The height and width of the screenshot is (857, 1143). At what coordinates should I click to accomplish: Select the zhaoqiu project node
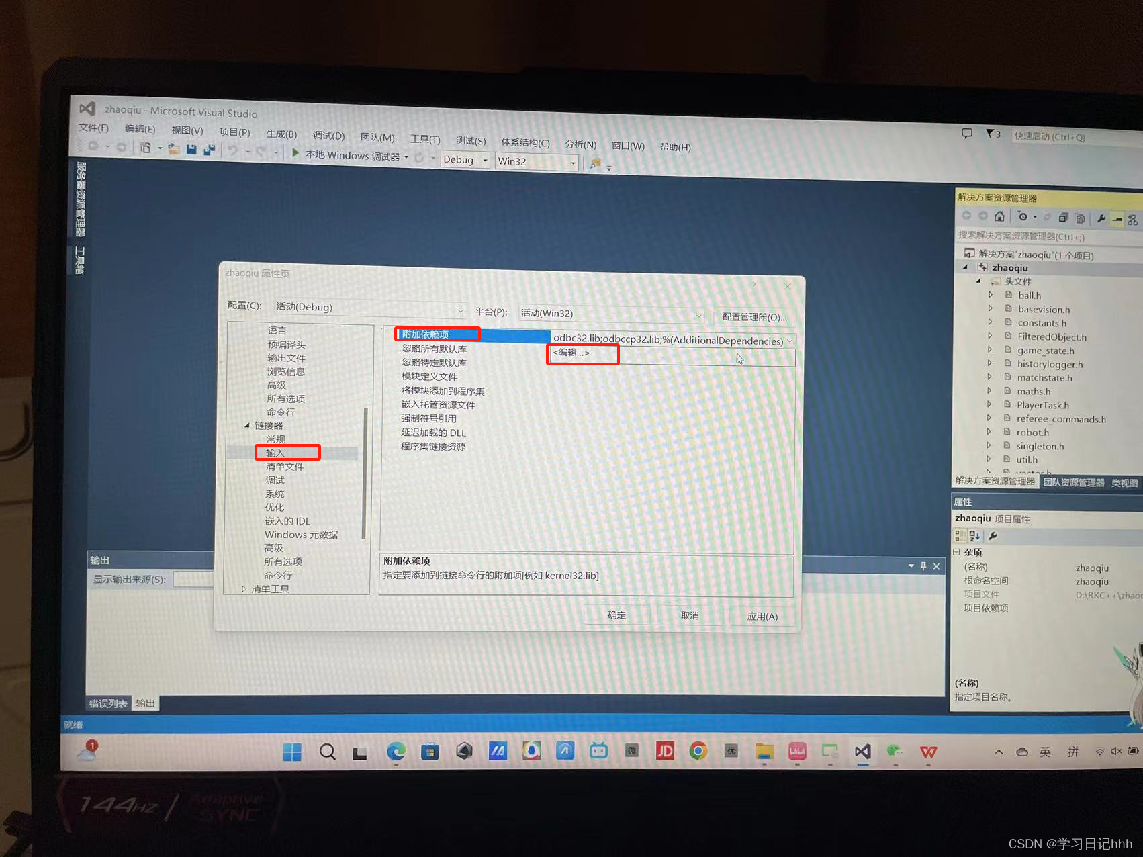point(1009,267)
